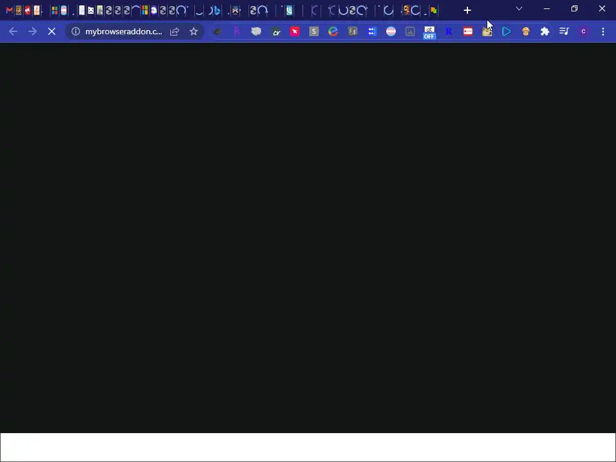
Task: Switch to the red megaphone tab
Action: click(27, 11)
